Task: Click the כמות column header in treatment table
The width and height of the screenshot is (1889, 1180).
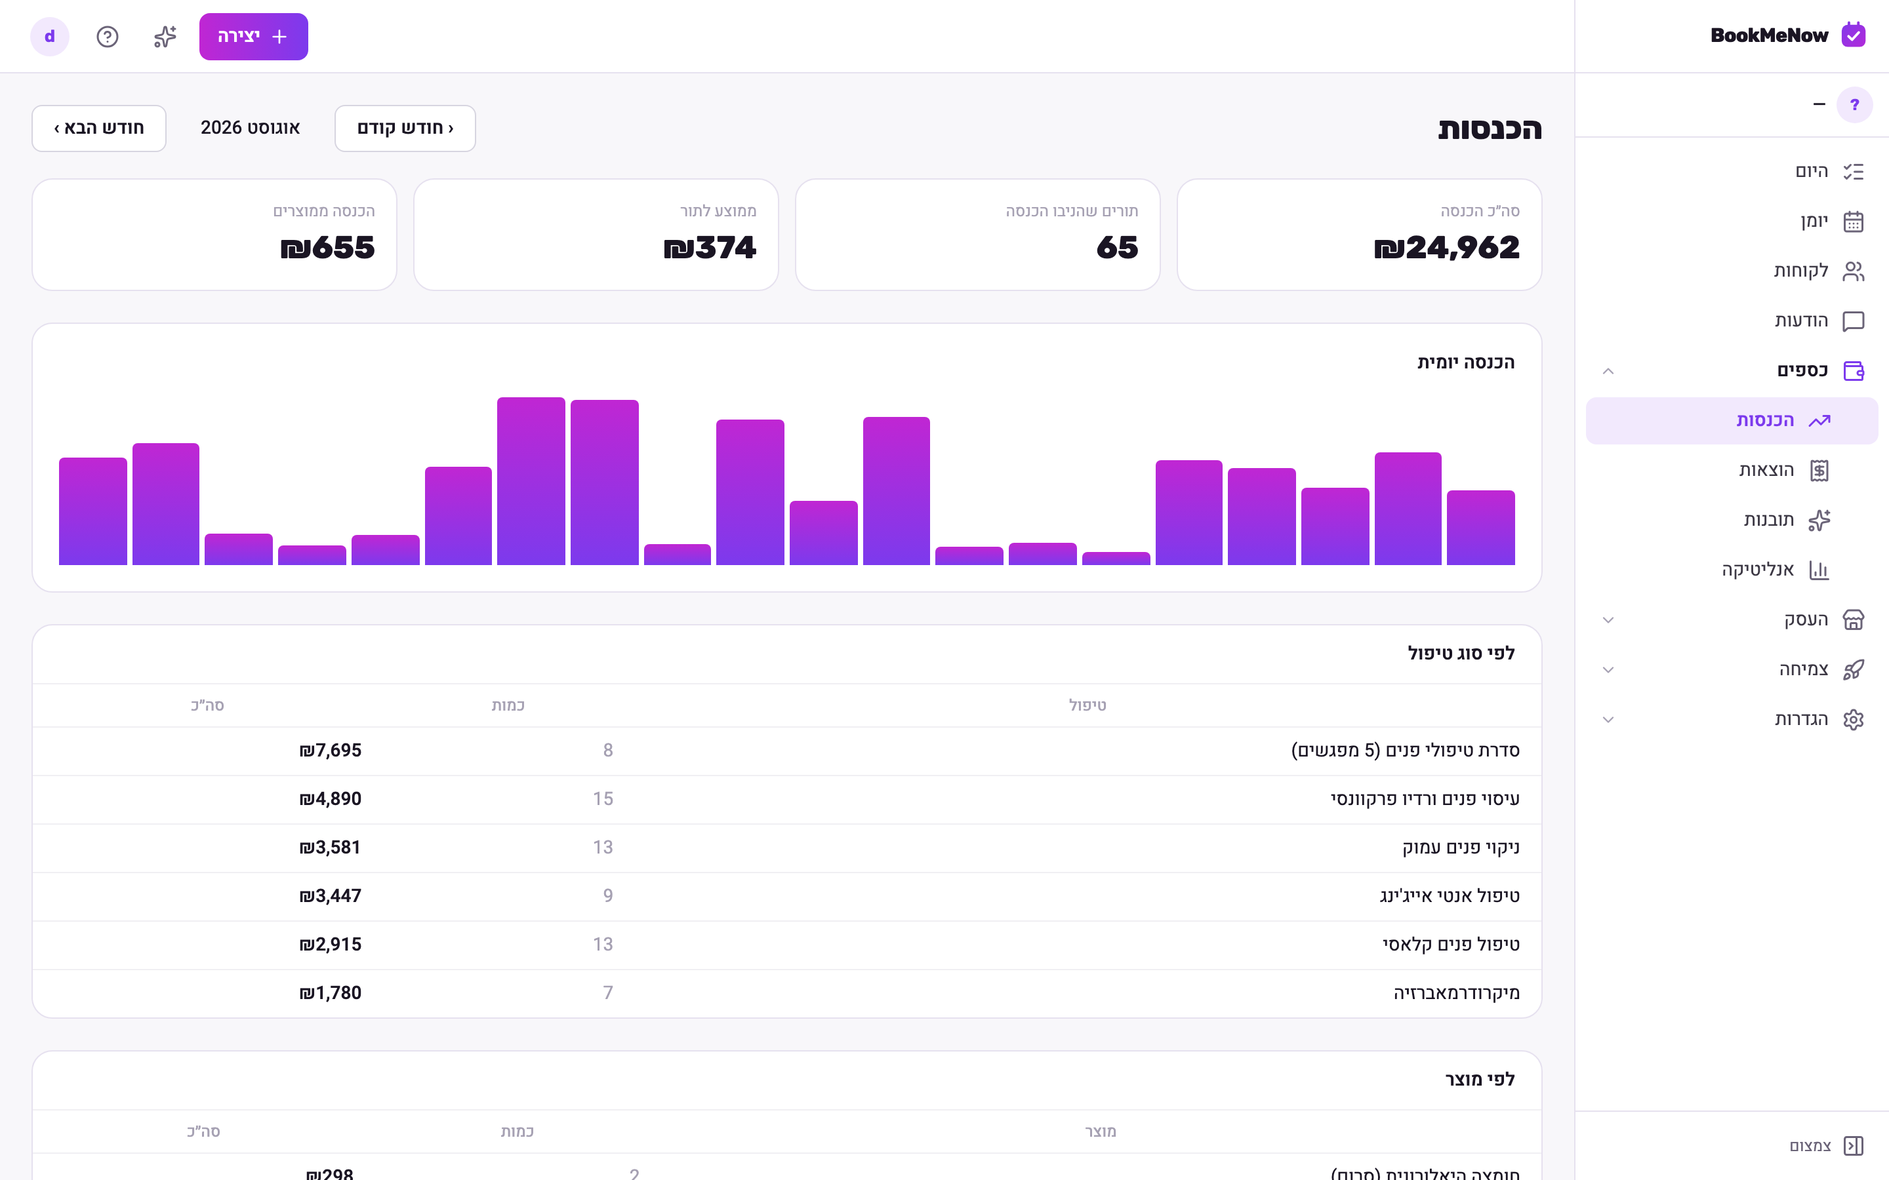Action: 508,705
